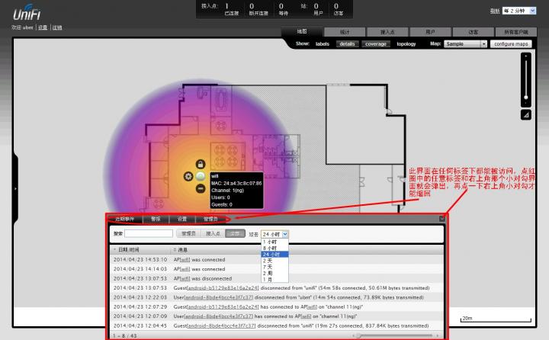
Task: Open the 访客 tab
Action: (473, 32)
